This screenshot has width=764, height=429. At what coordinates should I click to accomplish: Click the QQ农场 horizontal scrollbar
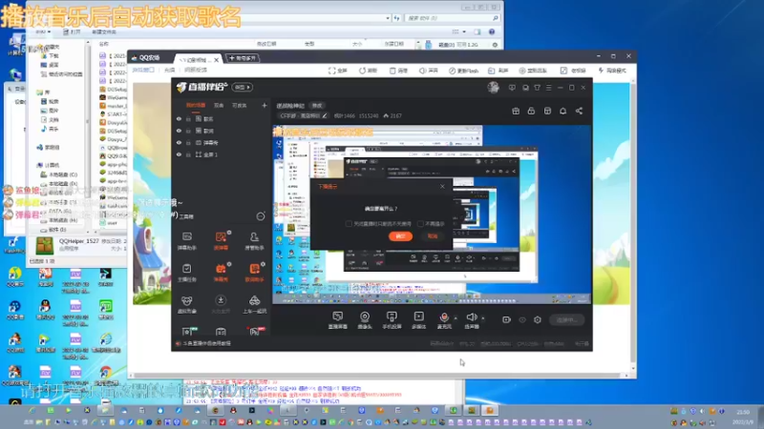pyautogui.click(x=380, y=376)
